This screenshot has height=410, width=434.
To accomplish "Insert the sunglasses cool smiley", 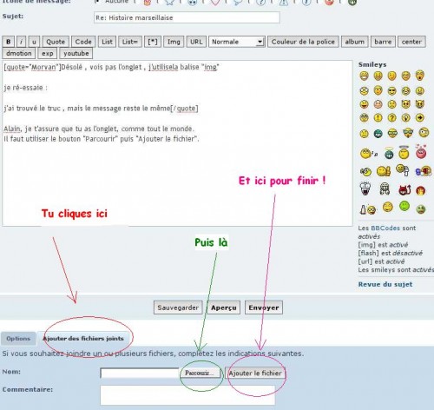I will [x=391, y=91].
